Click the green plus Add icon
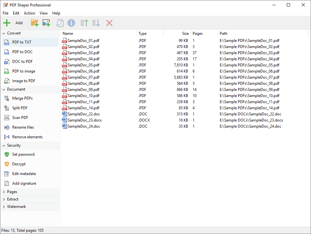The image size is (311, 234). pyautogui.click(x=7, y=23)
